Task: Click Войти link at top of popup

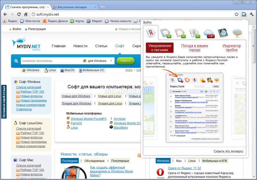Action: 147,22
